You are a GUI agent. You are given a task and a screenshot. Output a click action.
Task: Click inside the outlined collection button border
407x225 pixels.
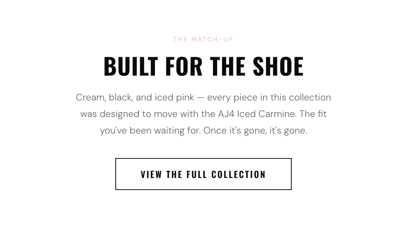(x=203, y=174)
